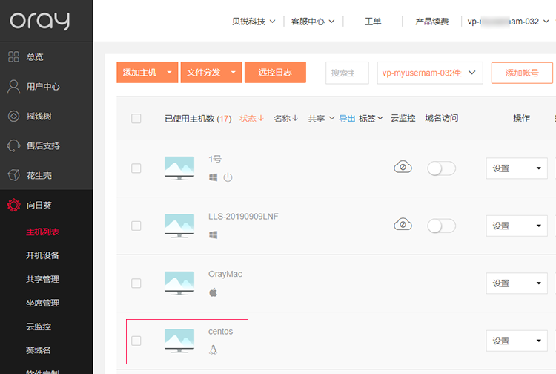Viewport: 556px width, 374px height.
Task: Select 花生壳 in sidebar
Action: pyautogui.click(x=39, y=176)
